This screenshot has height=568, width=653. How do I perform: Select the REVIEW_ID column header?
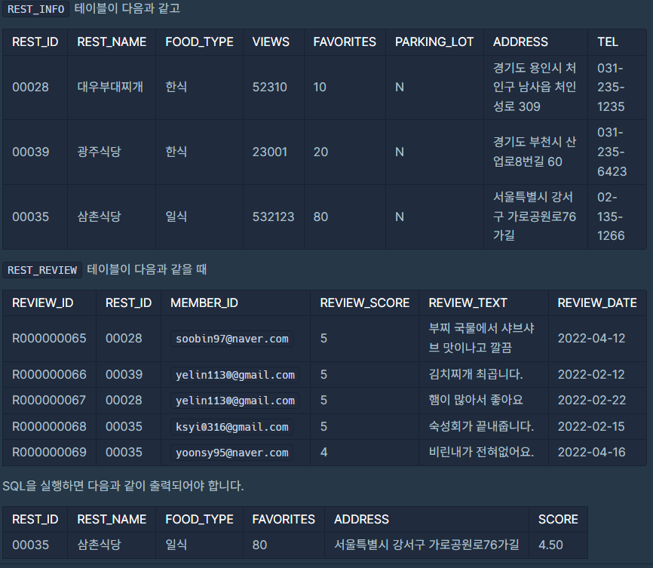coord(43,302)
